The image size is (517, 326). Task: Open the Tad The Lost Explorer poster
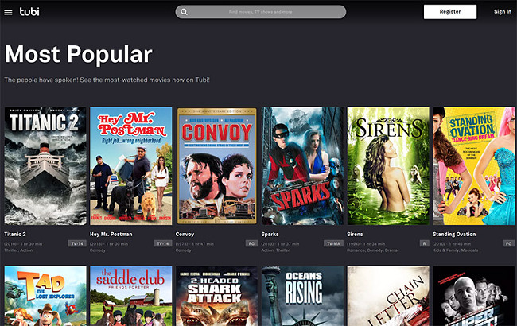click(45, 296)
